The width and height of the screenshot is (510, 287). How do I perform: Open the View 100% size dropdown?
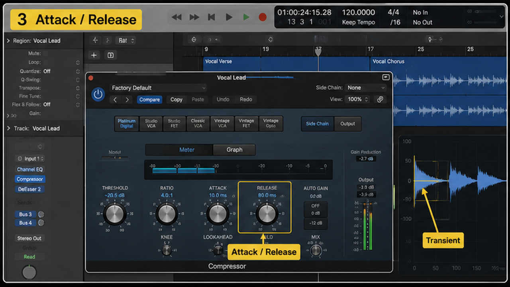(358, 99)
